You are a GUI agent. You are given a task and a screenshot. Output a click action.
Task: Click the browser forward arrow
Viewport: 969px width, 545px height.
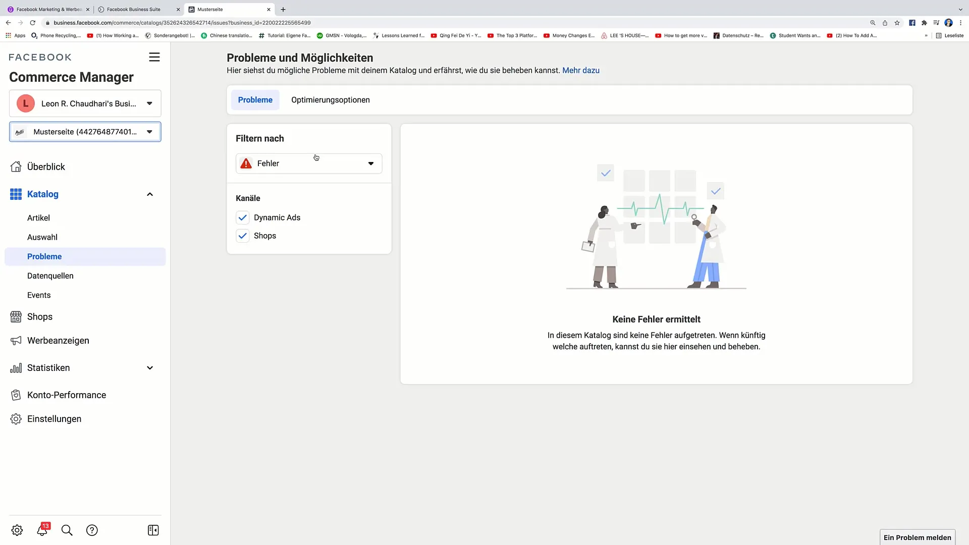20,23
